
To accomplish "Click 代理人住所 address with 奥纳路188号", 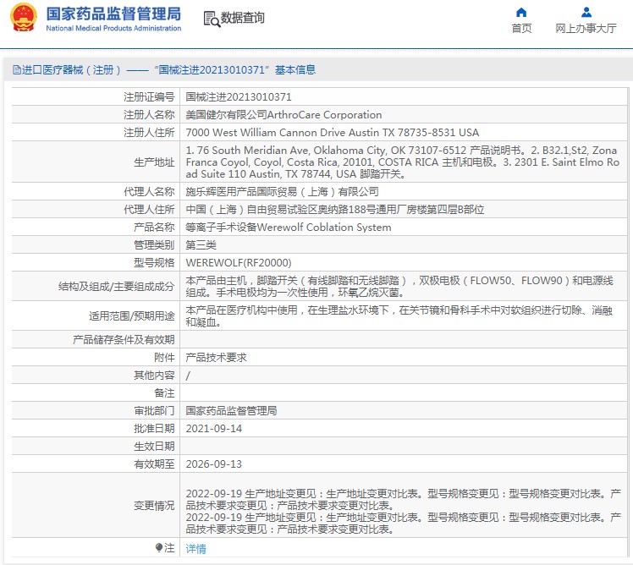I will 334,210.
